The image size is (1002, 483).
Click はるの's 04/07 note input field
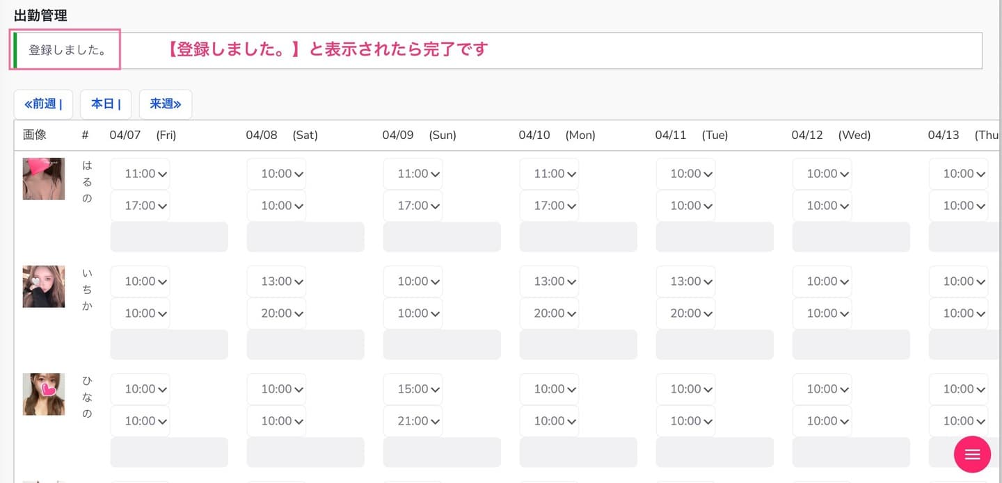click(169, 237)
